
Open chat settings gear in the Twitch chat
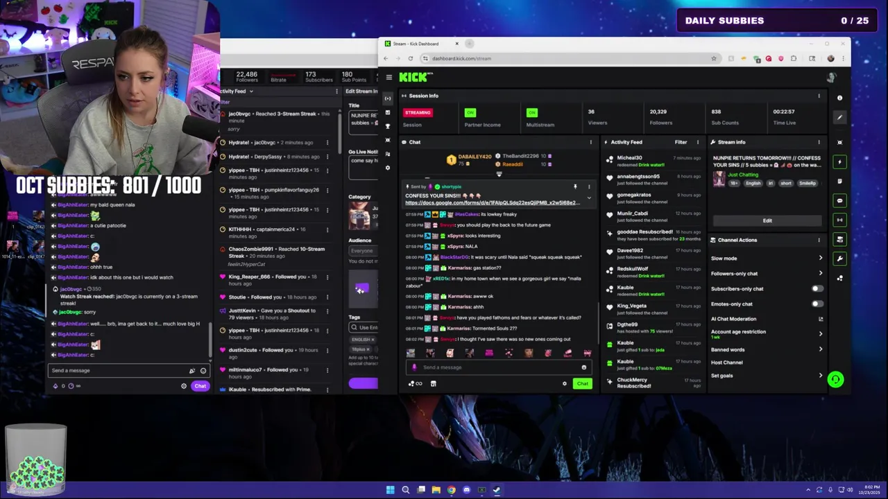[184, 386]
